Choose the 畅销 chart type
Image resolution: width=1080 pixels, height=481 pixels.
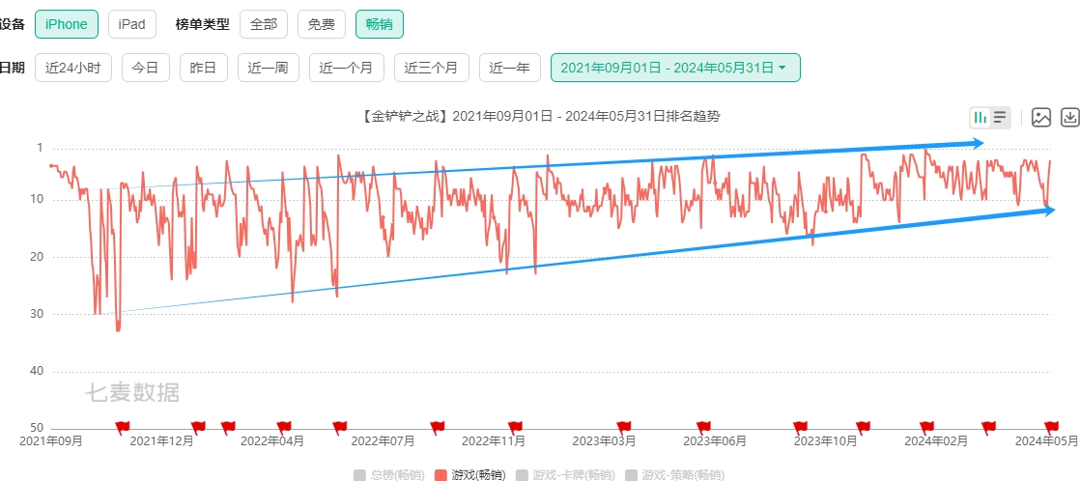[379, 25]
